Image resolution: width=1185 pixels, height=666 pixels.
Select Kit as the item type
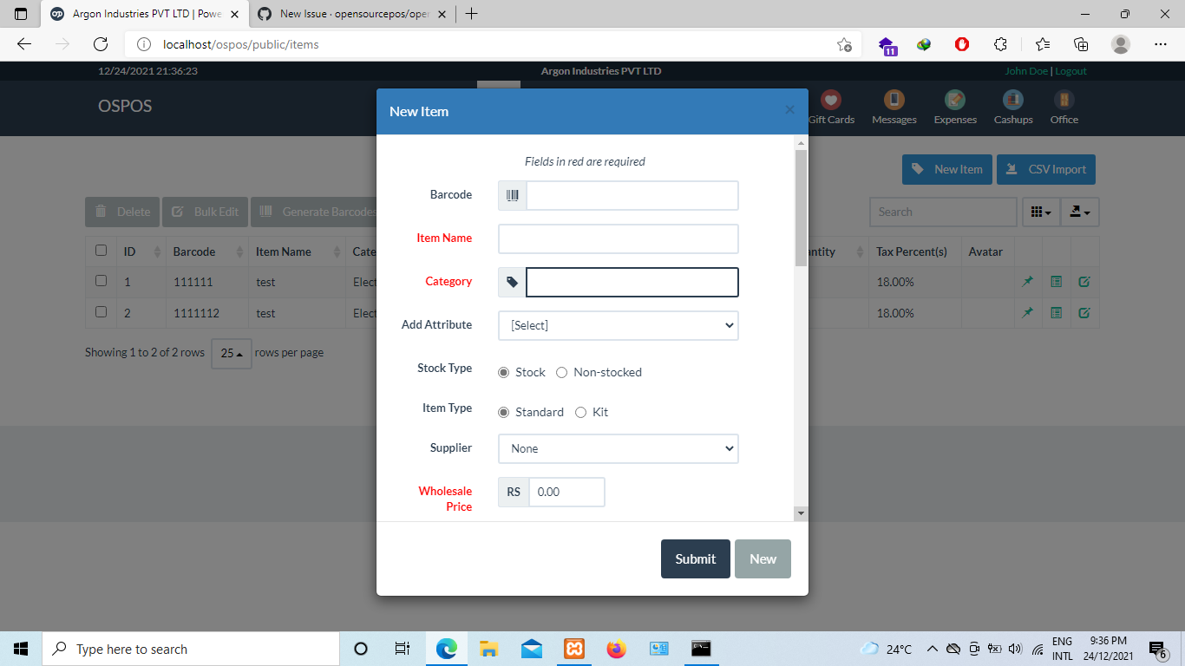pos(580,412)
